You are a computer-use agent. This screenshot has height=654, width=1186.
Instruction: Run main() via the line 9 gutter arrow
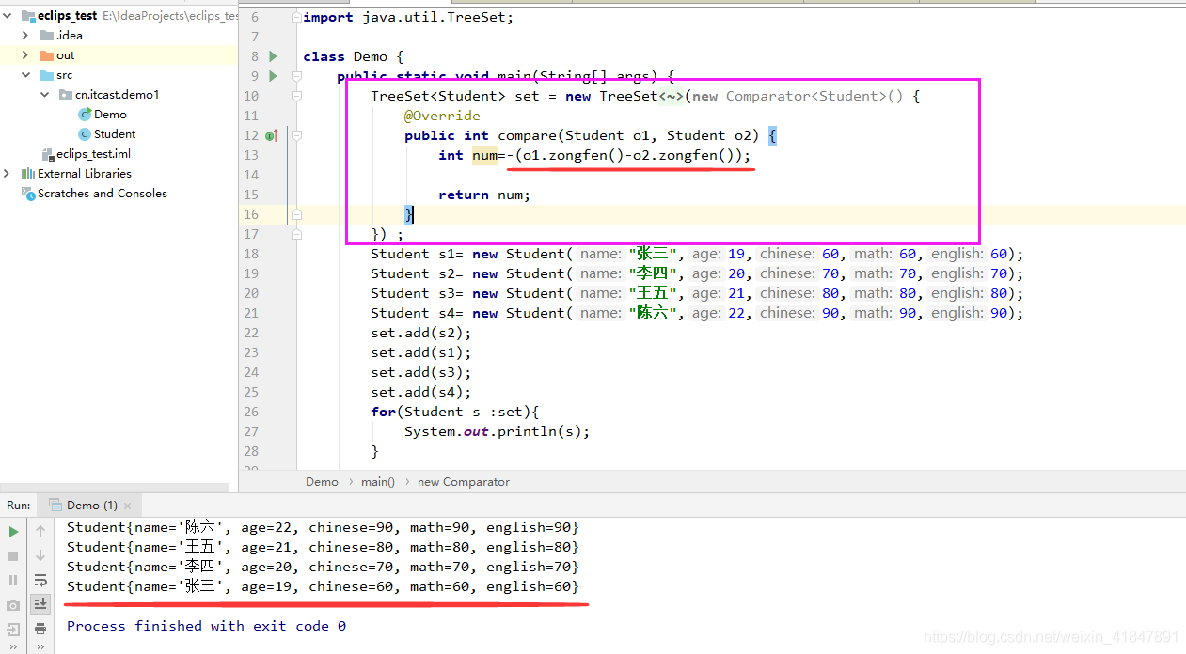[x=273, y=76]
